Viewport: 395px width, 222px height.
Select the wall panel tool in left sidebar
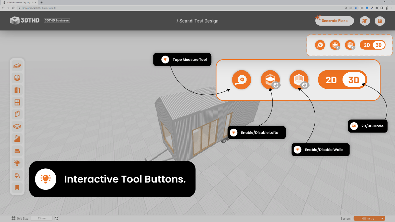(17, 114)
